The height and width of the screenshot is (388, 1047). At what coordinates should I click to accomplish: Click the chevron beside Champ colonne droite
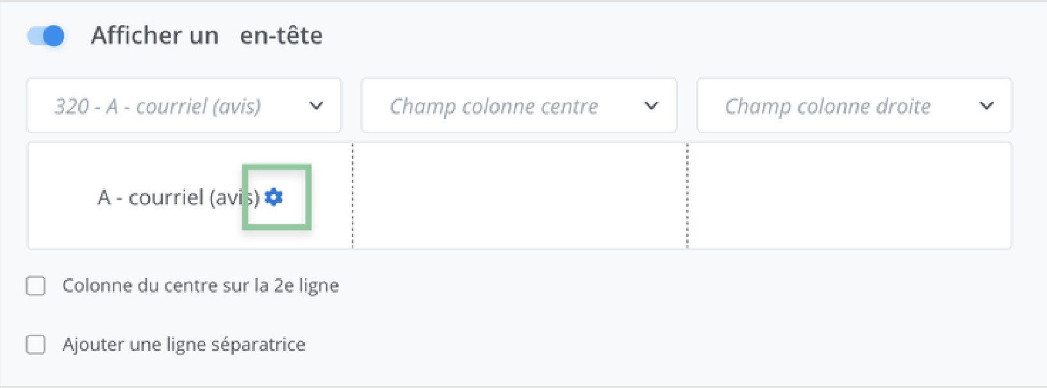click(x=986, y=106)
